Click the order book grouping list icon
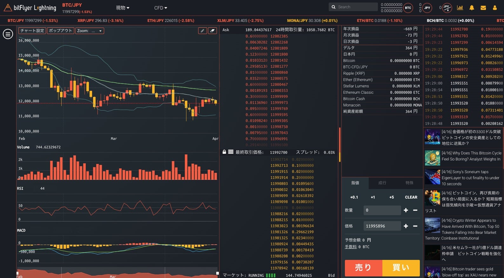 click(231, 152)
